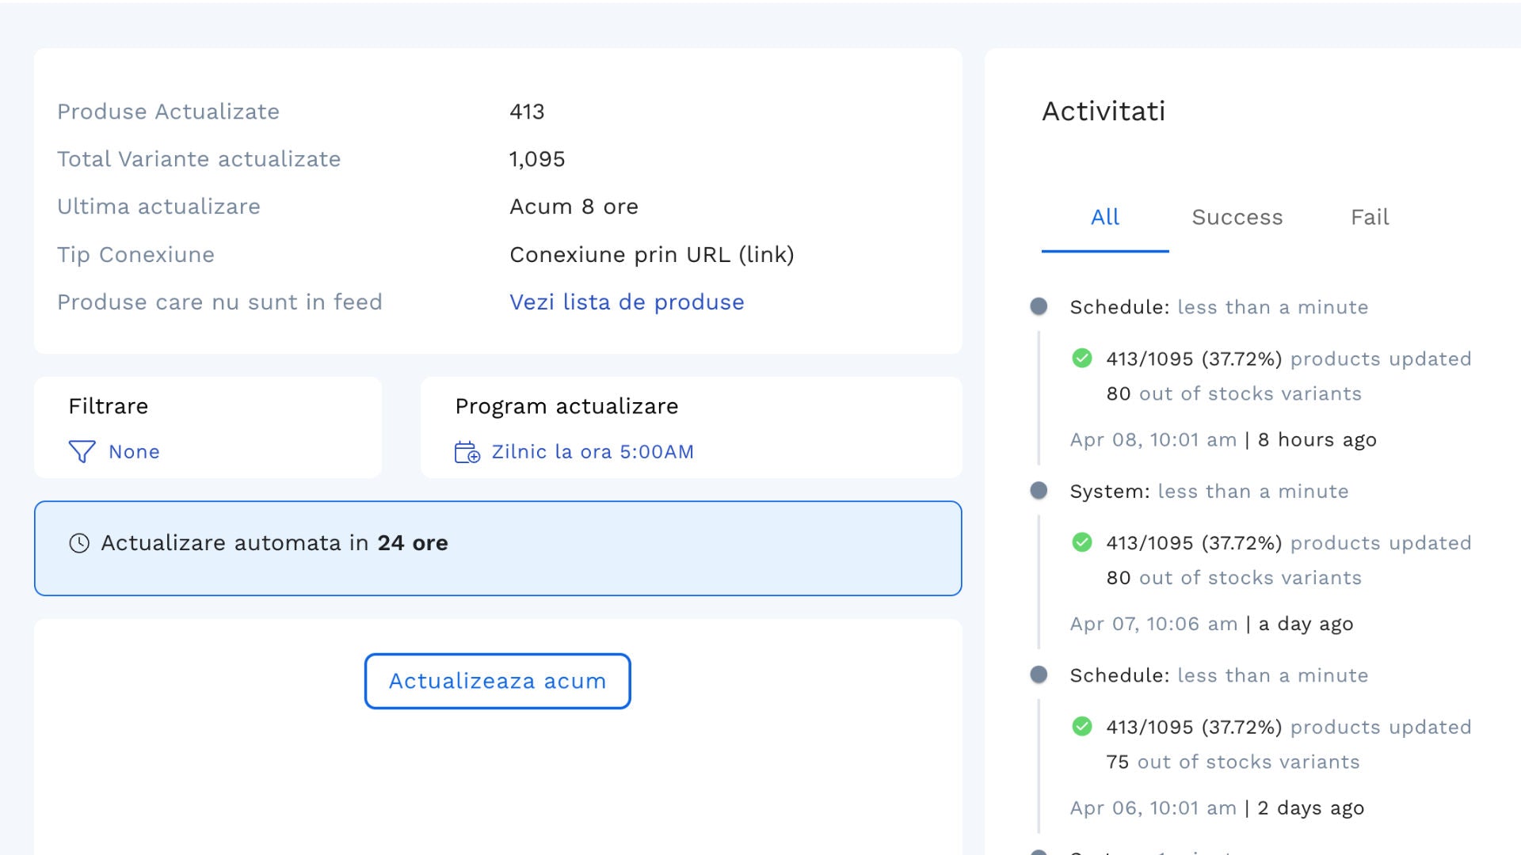This screenshot has height=855, width=1521.
Task: Click the System entry timeline dot
Action: pyautogui.click(x=1039, y=491)
